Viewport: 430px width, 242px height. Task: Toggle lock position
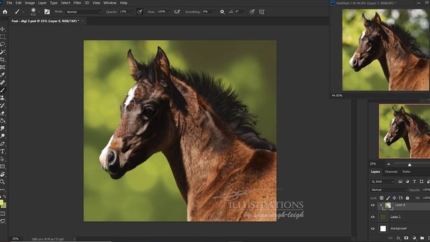[394, 198]
